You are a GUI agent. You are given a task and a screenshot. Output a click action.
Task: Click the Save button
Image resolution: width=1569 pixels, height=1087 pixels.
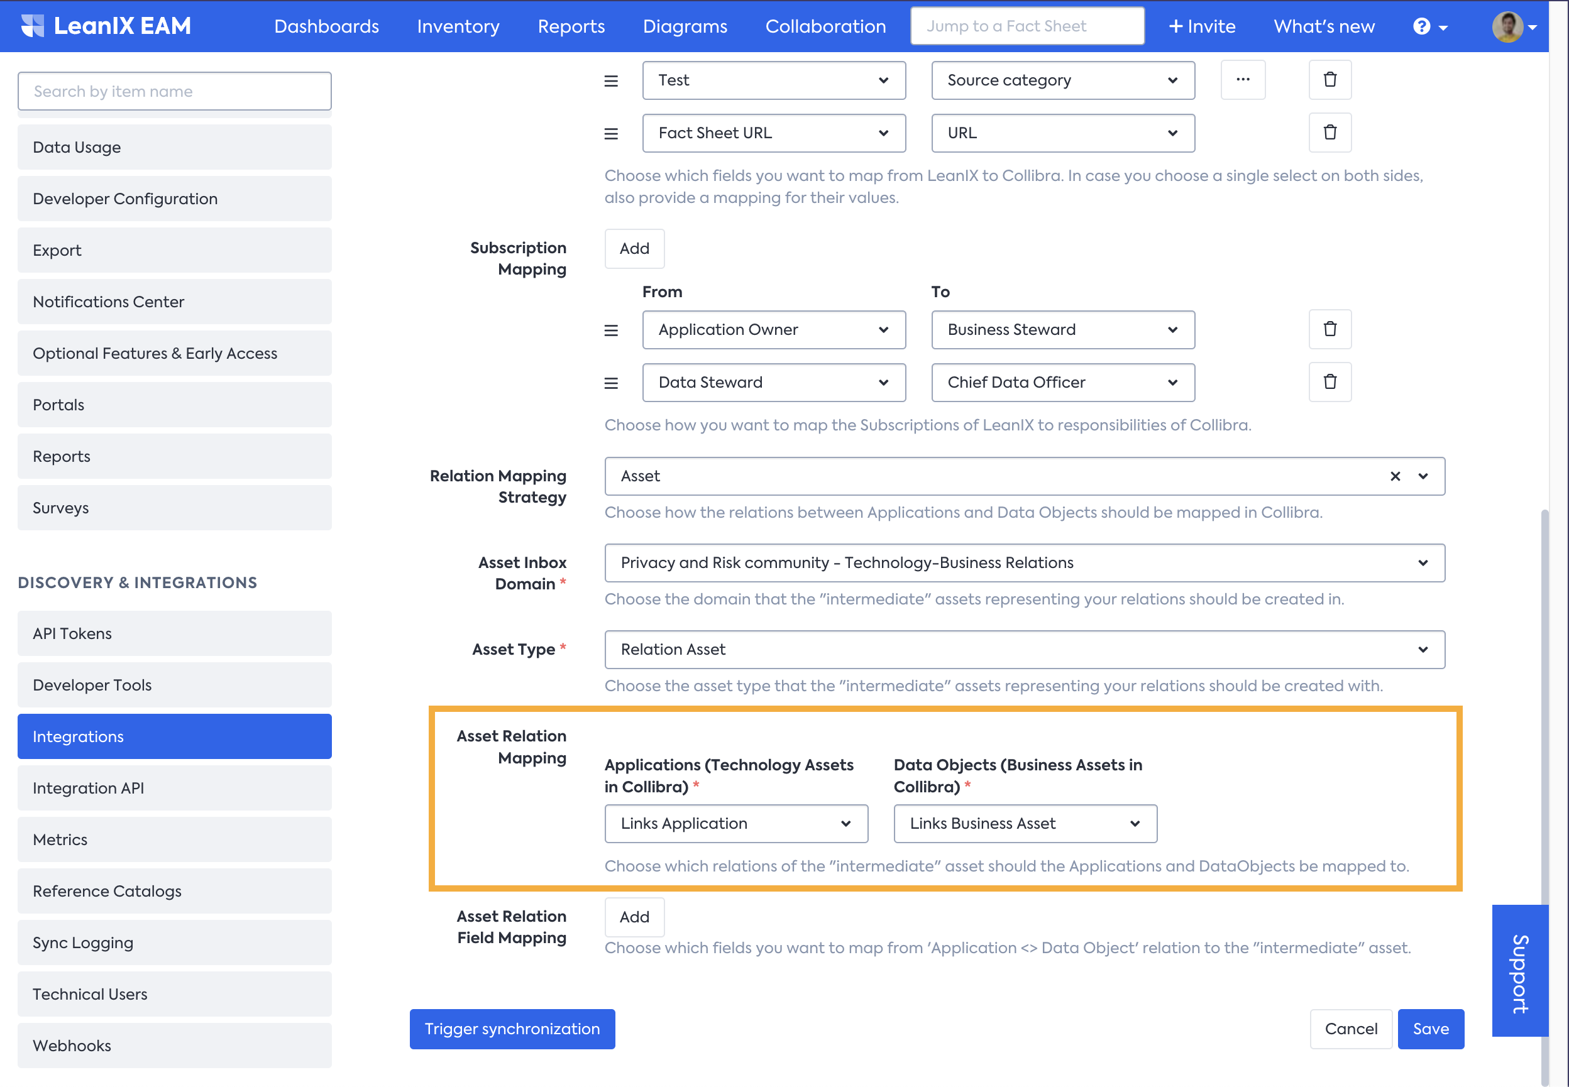(x=1430, y=1029)
